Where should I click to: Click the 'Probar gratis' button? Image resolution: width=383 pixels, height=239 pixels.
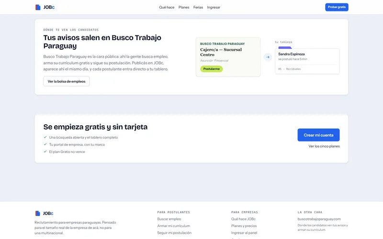(337, 7)
